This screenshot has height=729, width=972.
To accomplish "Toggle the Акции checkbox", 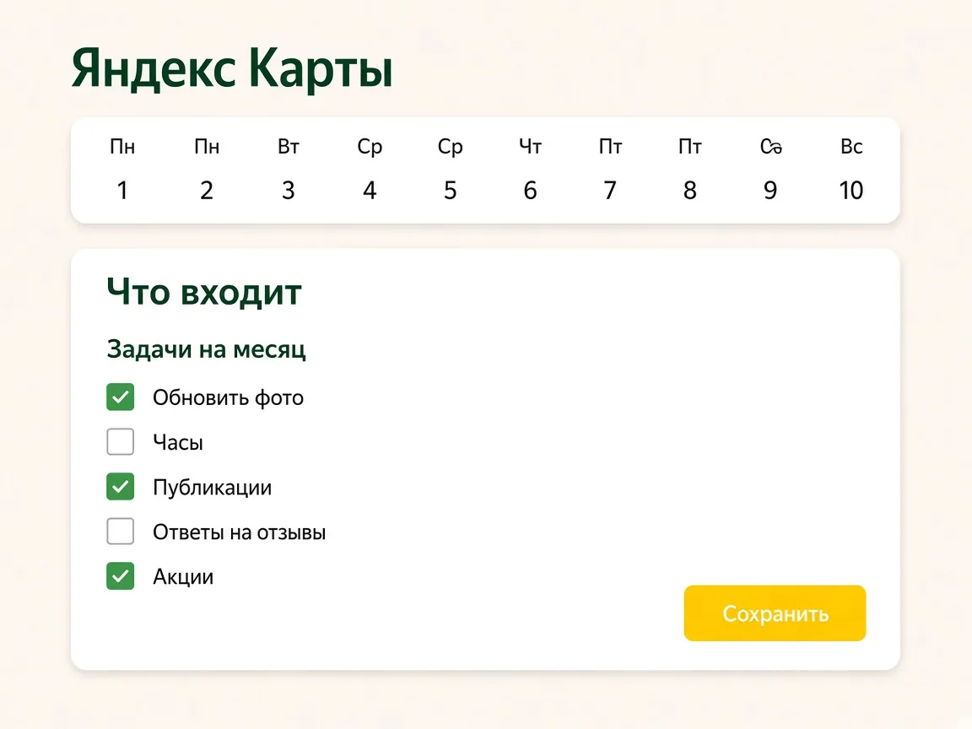I will click(121, 576).
